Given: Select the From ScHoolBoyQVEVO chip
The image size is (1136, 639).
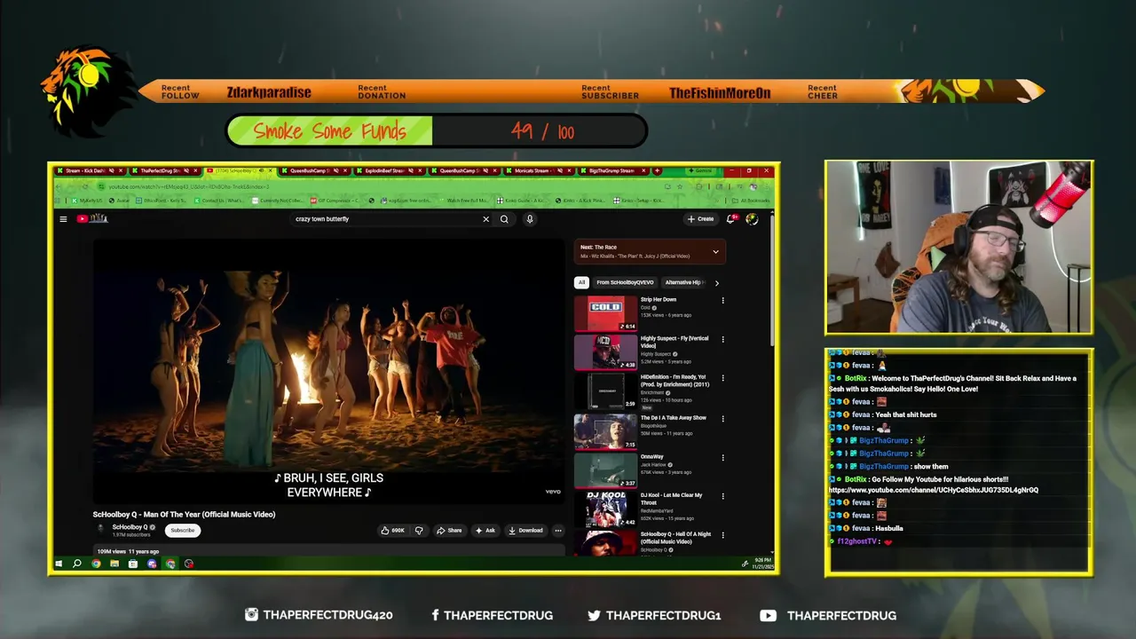Looking at the screenshot, I should click(625, 283).
